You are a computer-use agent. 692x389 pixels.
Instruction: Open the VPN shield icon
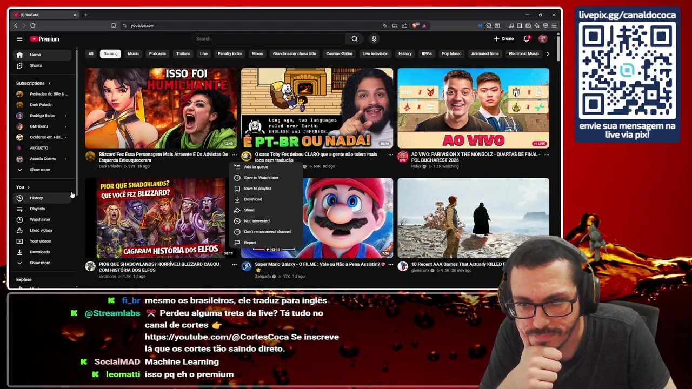tap(545, 25)
